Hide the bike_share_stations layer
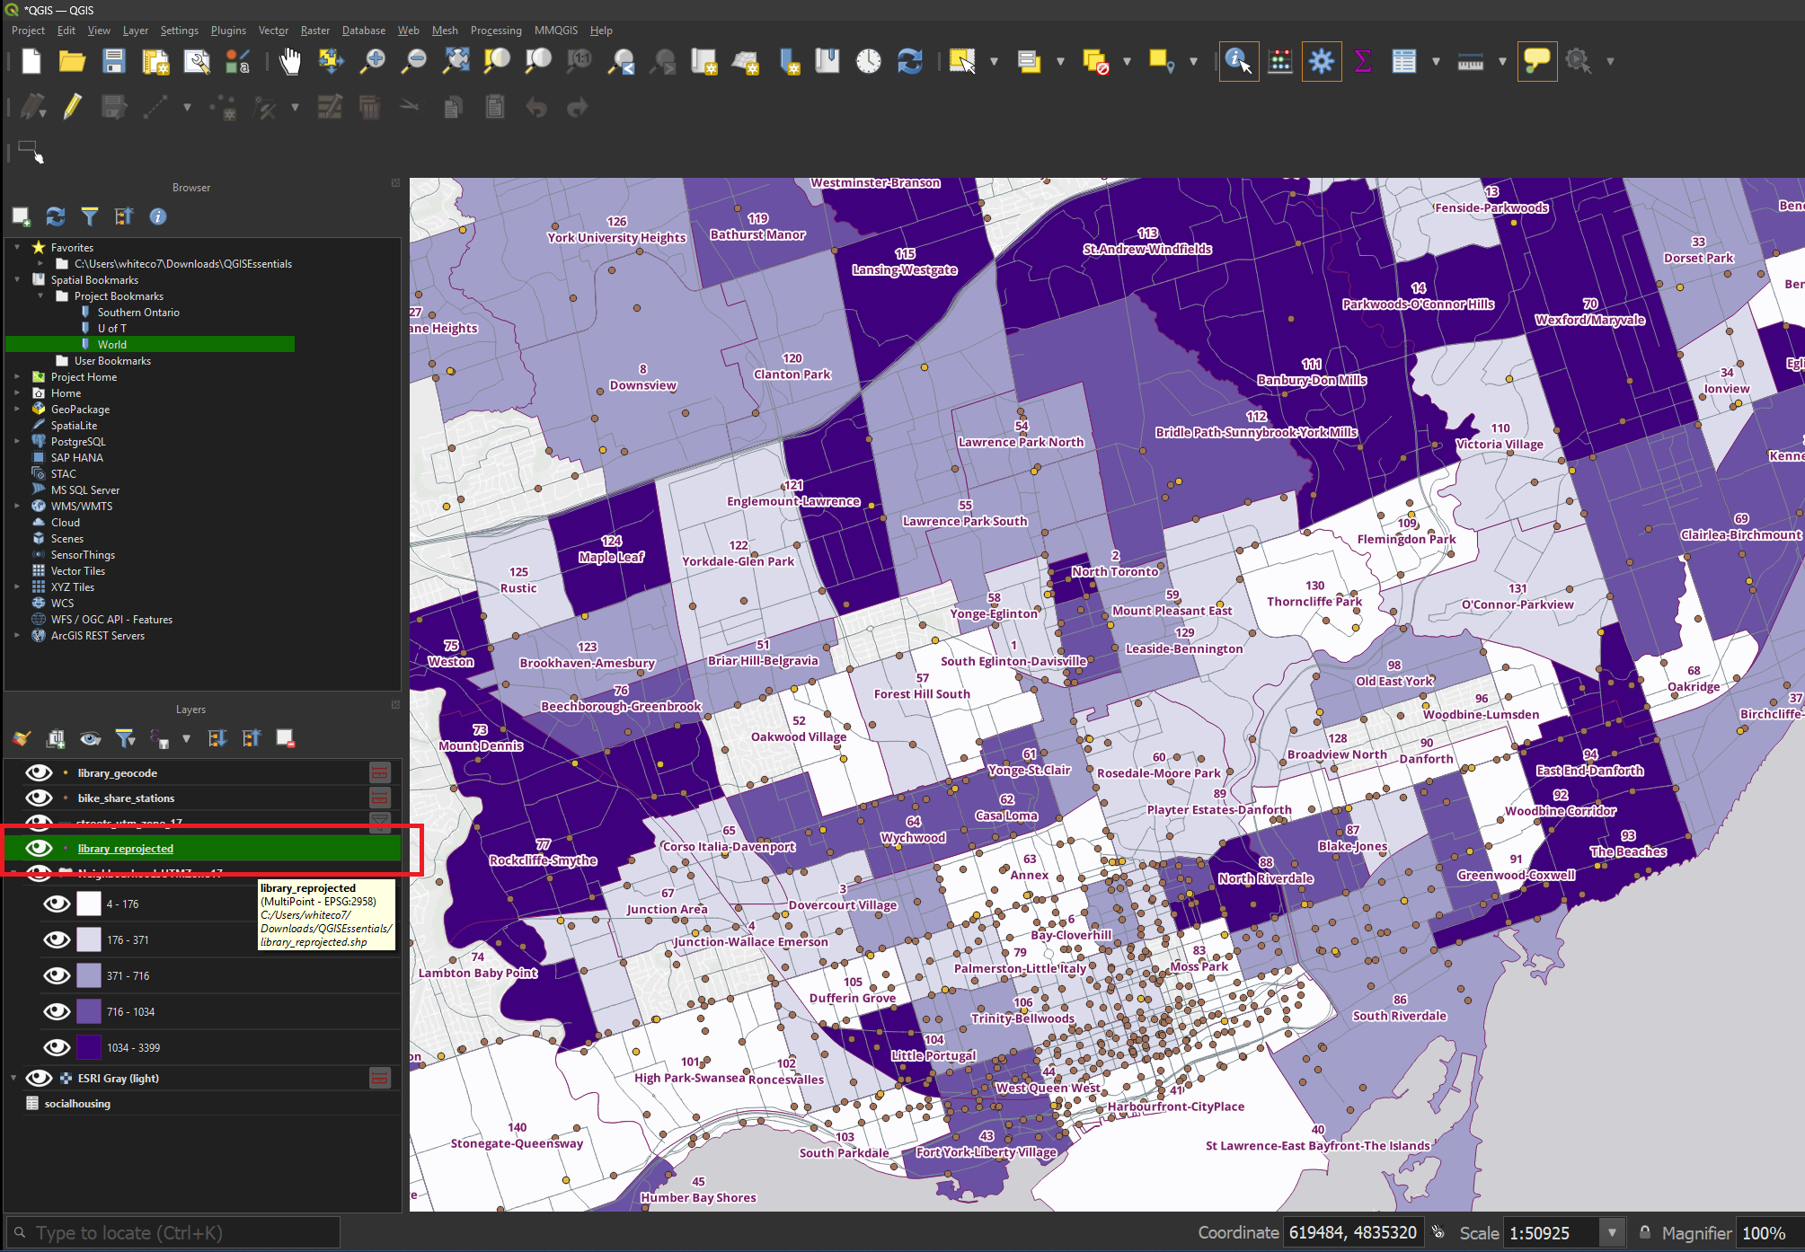 coord(38,798)
